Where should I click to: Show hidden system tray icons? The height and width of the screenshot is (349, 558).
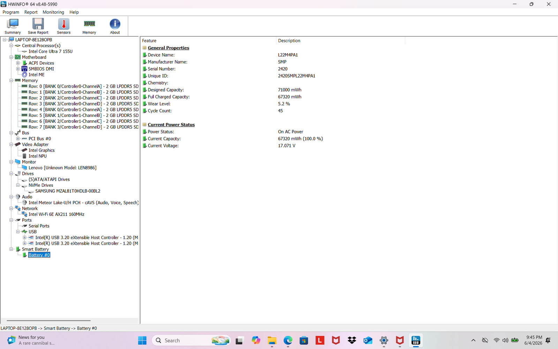coord(473,341)
